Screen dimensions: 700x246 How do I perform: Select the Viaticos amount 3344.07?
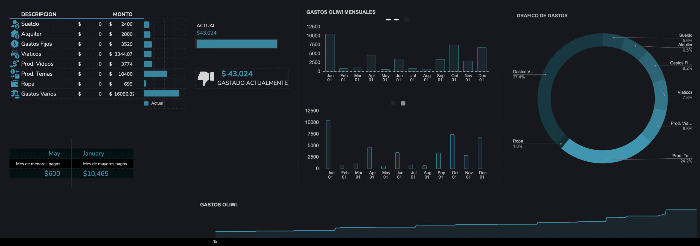click(x=123, y=54)
